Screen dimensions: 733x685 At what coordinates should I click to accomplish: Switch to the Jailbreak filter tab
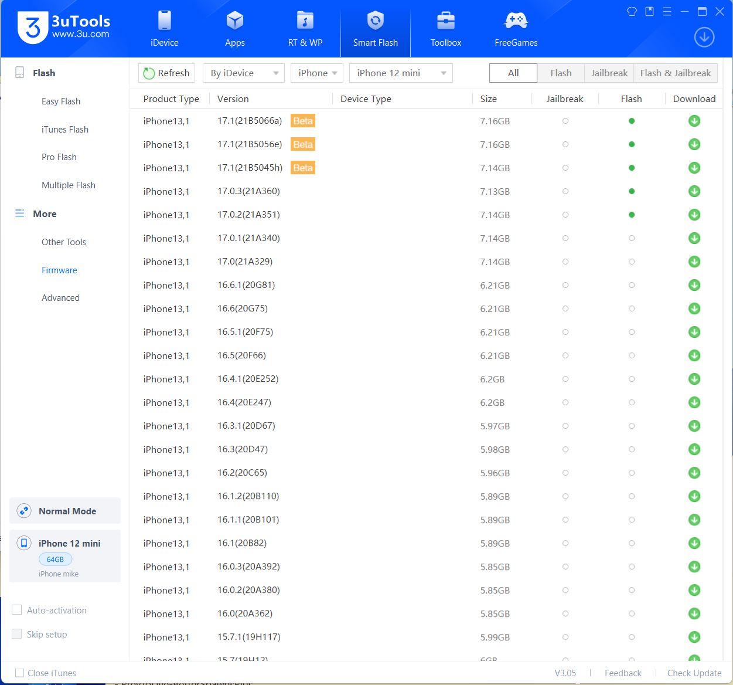point(609,73)
